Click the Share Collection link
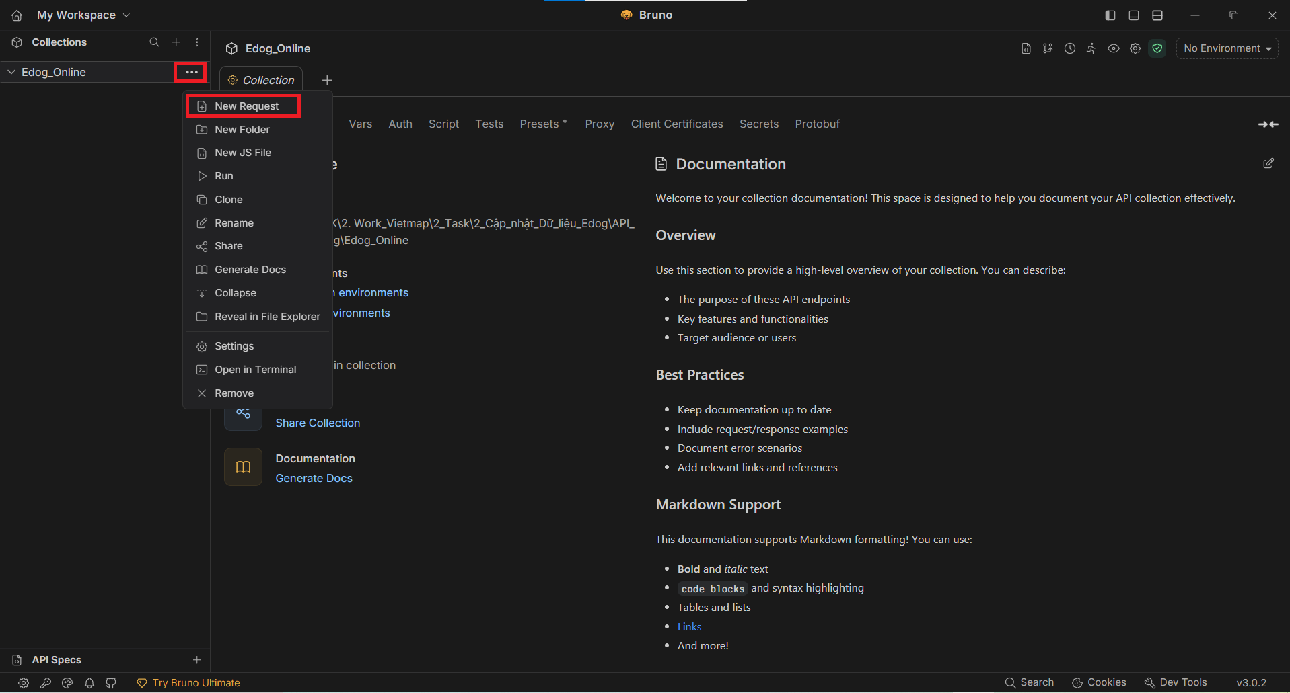This screenshot has width=1290, height=693. pos(318,423)
